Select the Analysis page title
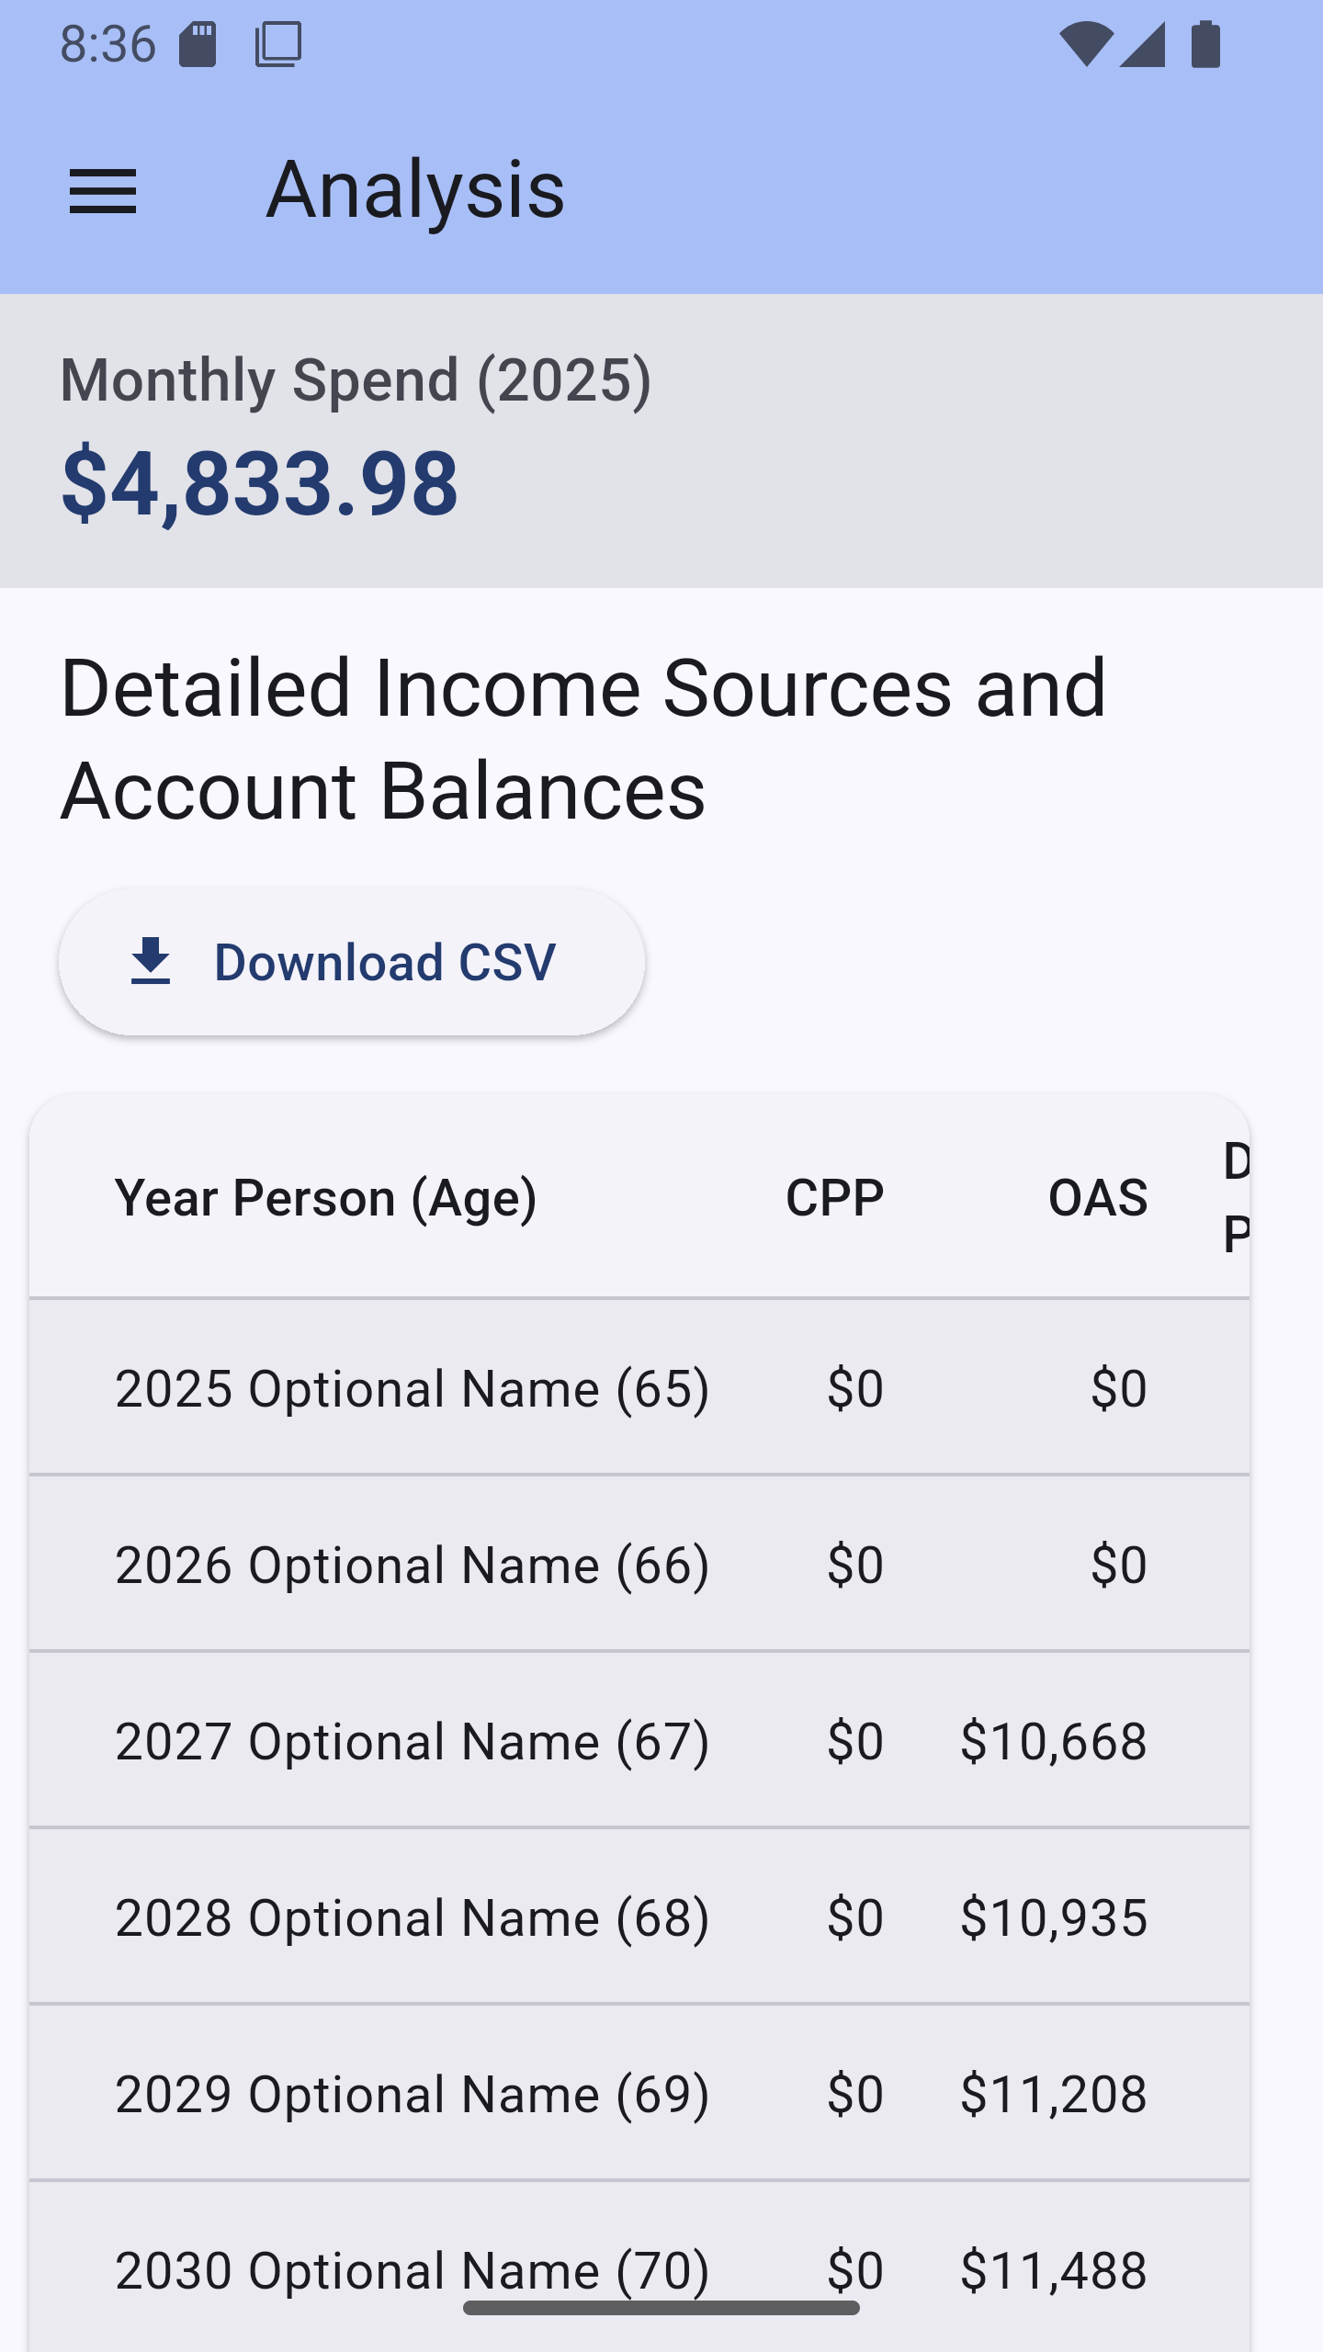 coord(415,189)
